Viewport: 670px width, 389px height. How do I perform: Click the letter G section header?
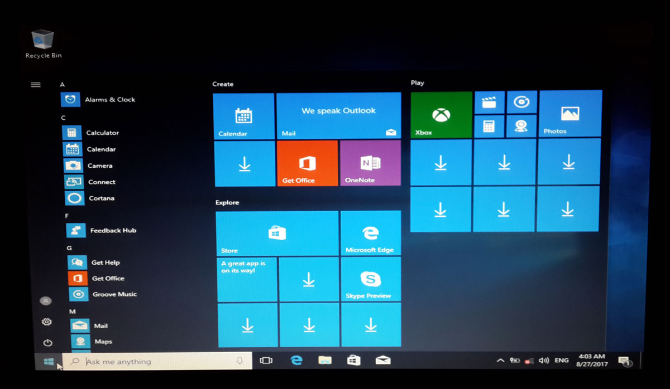[69, 248]
